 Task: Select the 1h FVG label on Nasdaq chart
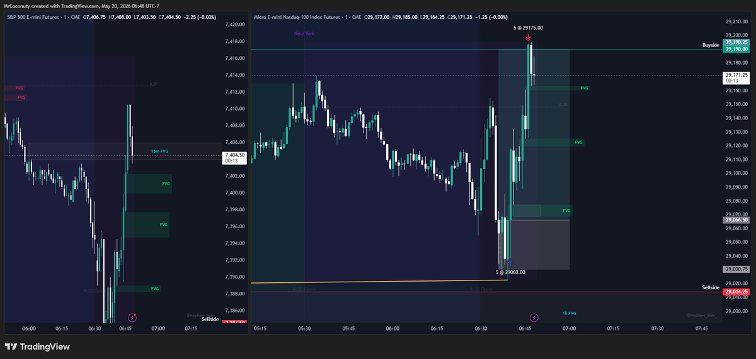pos(569,313)
